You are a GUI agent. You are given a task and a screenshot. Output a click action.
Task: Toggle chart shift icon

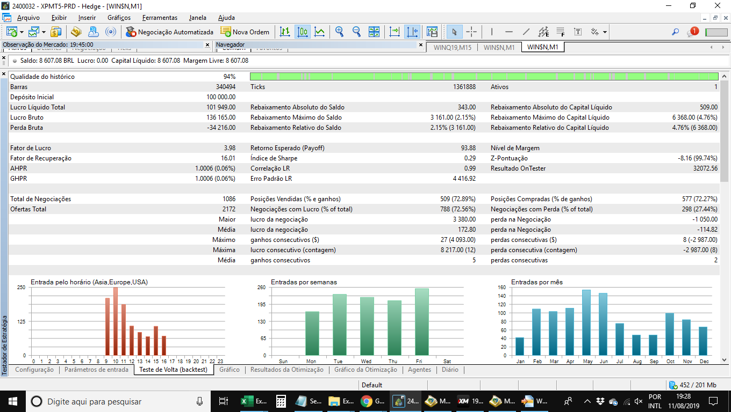(412, 32)
